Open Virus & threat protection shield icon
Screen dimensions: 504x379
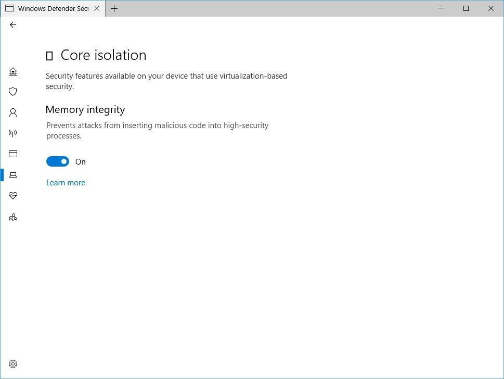pos(13,92)
